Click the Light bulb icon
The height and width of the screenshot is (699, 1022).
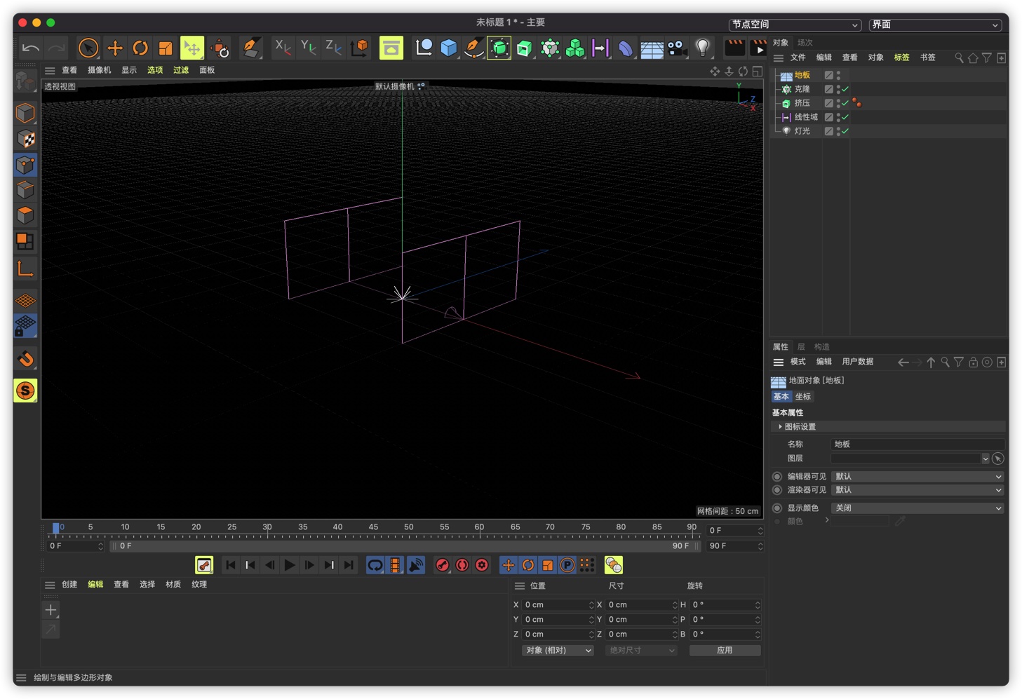tap(702, 48)
